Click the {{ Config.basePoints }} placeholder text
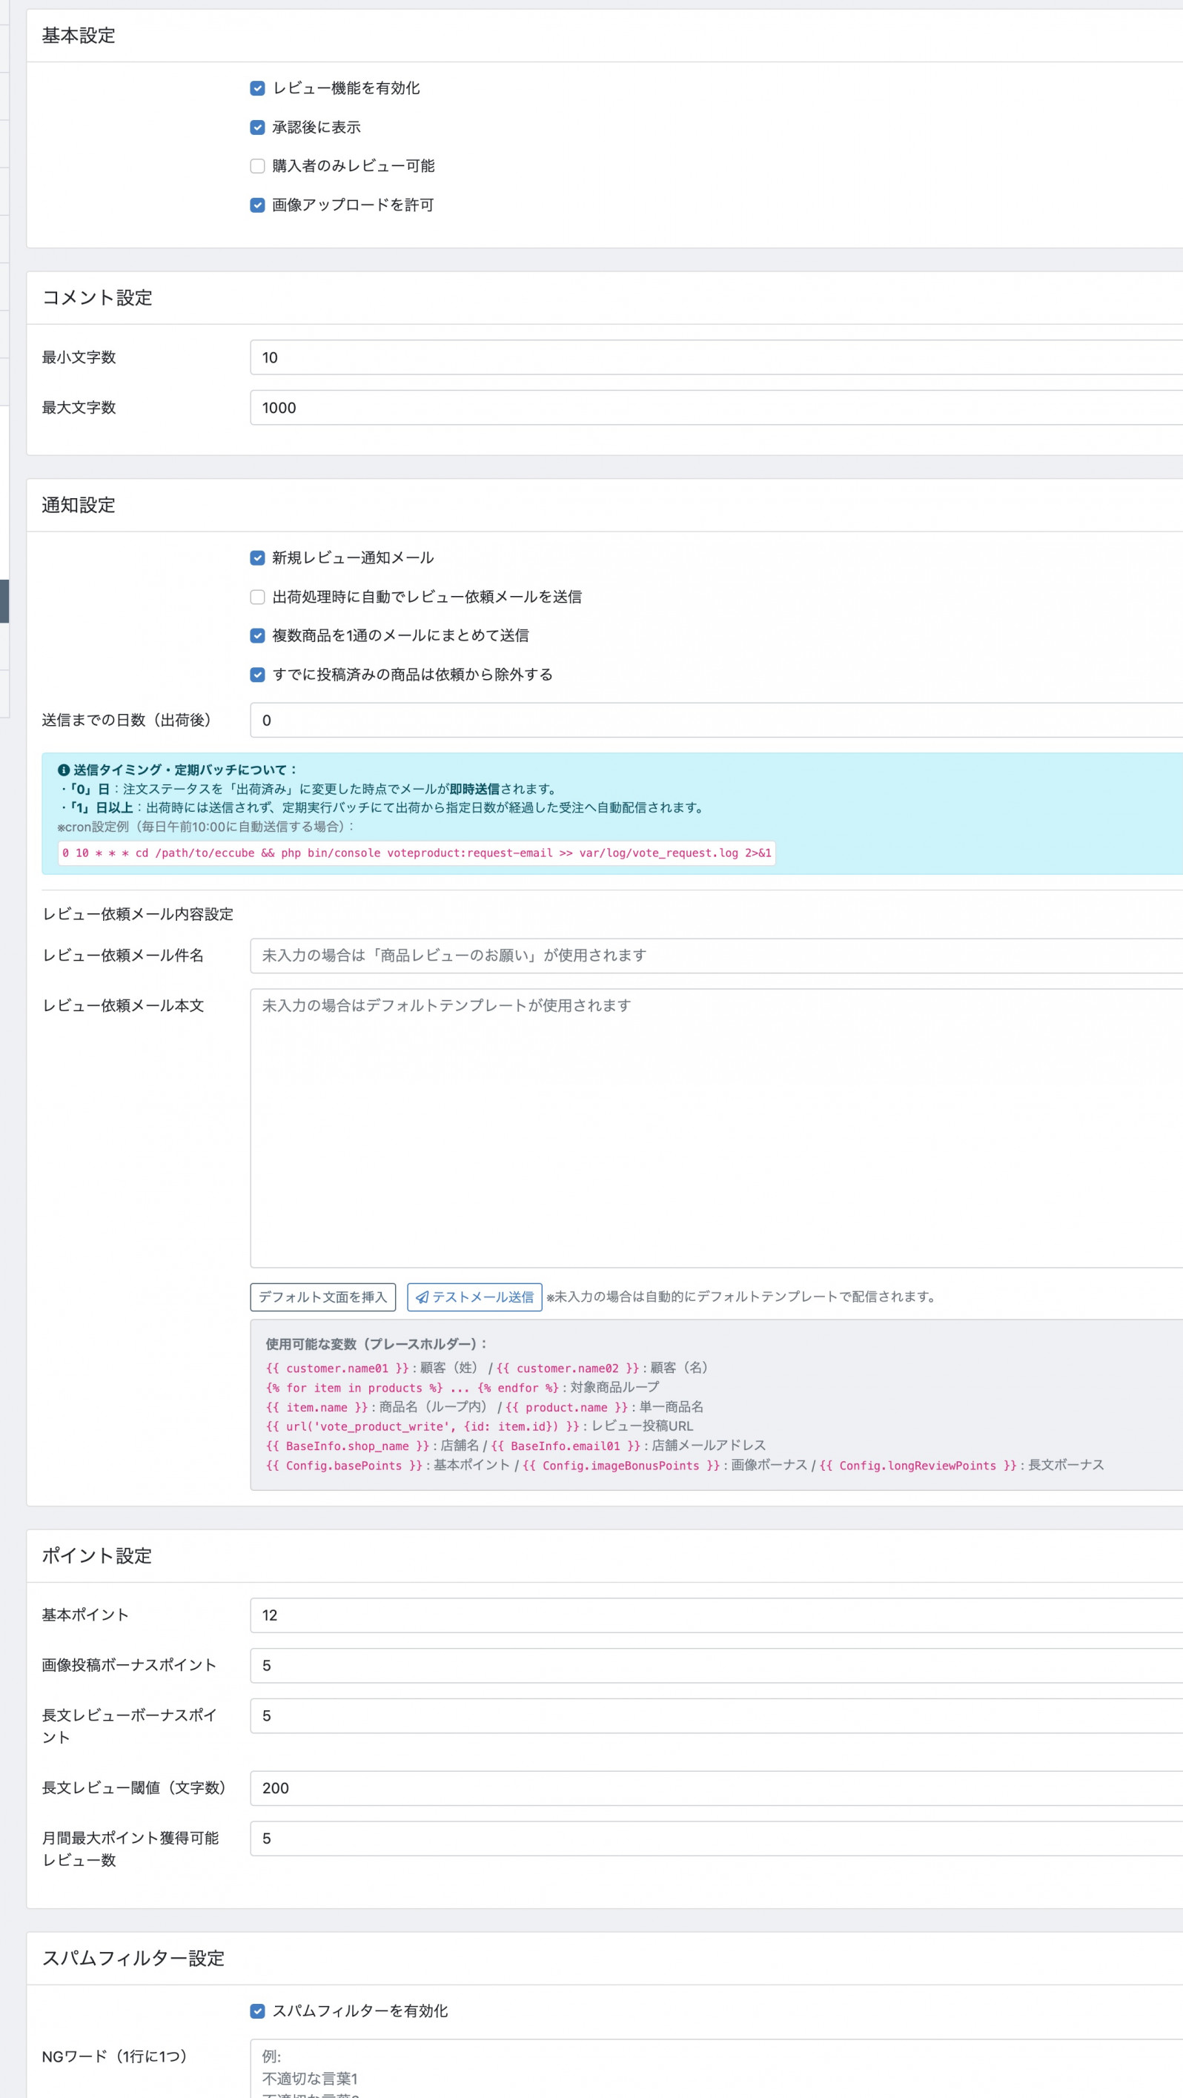 [345, 1465]
